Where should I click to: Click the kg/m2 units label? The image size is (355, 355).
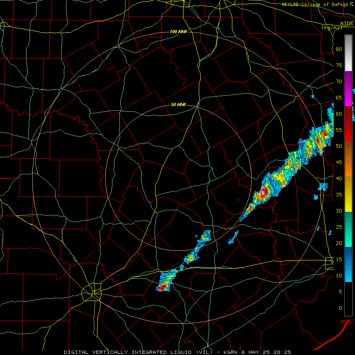(x=332, y=28)
